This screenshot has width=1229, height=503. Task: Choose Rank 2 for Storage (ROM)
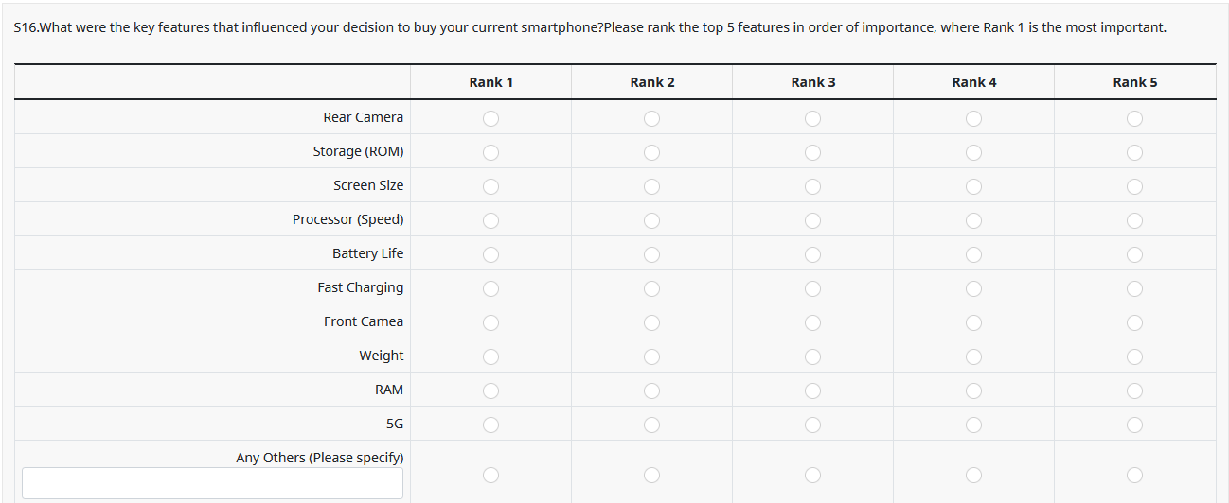[651, 152]
